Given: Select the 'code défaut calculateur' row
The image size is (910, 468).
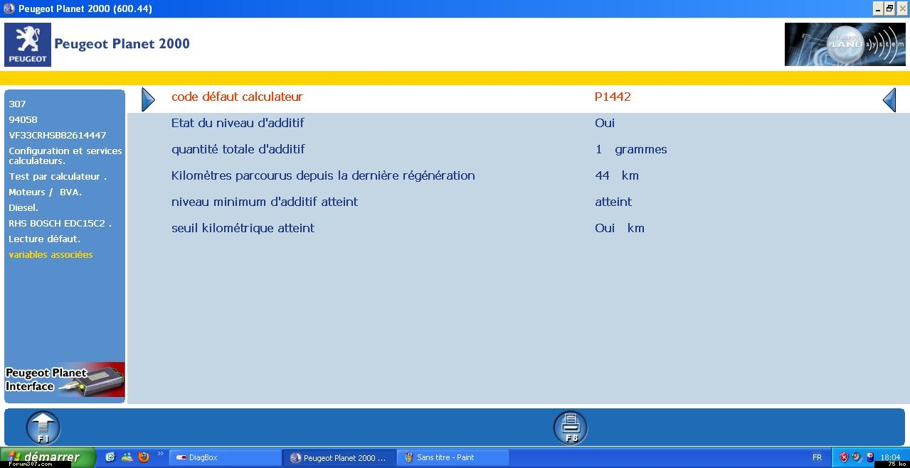Looking at the screenshot, I should click(237, 97).
